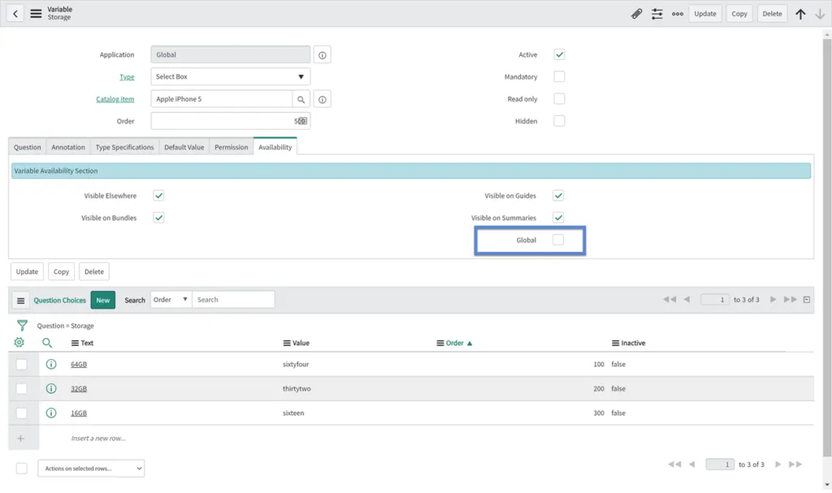The image size is (832, 493).
Task: Open the three-dots more options menu
Action: [x=677, y=14]
